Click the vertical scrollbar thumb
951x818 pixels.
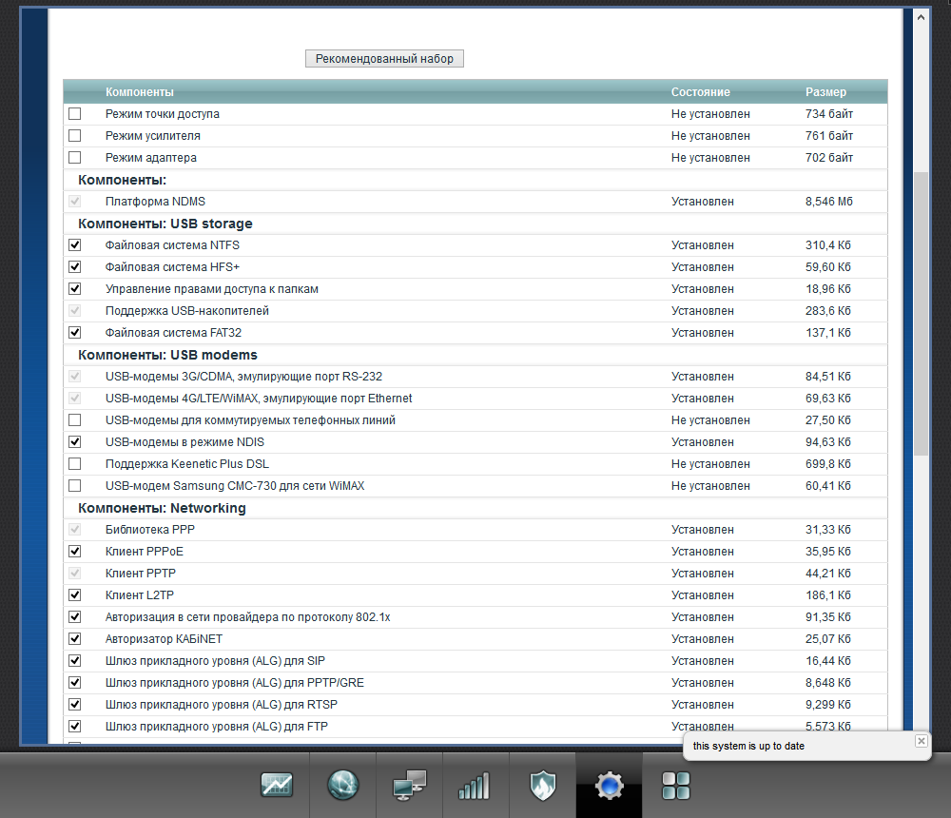point(922,313)
